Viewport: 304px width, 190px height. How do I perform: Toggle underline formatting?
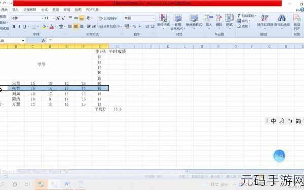pos(25,26)
